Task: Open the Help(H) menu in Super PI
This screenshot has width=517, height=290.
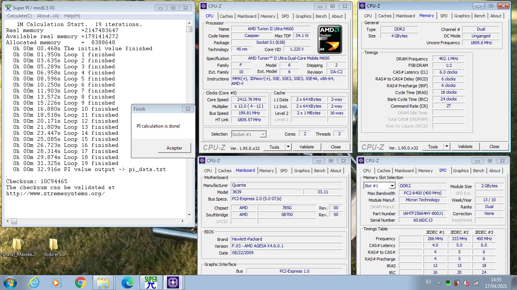Action: [72, 16]
